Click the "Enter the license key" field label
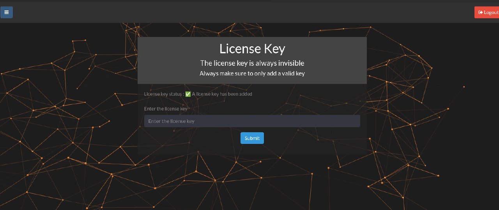This screenshot has width=499, height=210. (166, 108)
